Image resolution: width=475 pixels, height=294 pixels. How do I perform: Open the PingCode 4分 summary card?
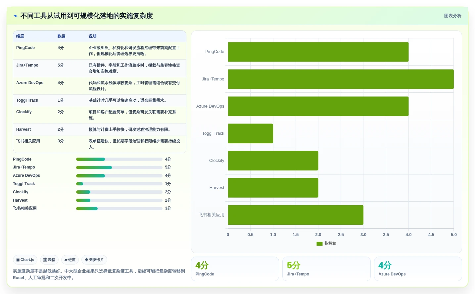[235, 269]
